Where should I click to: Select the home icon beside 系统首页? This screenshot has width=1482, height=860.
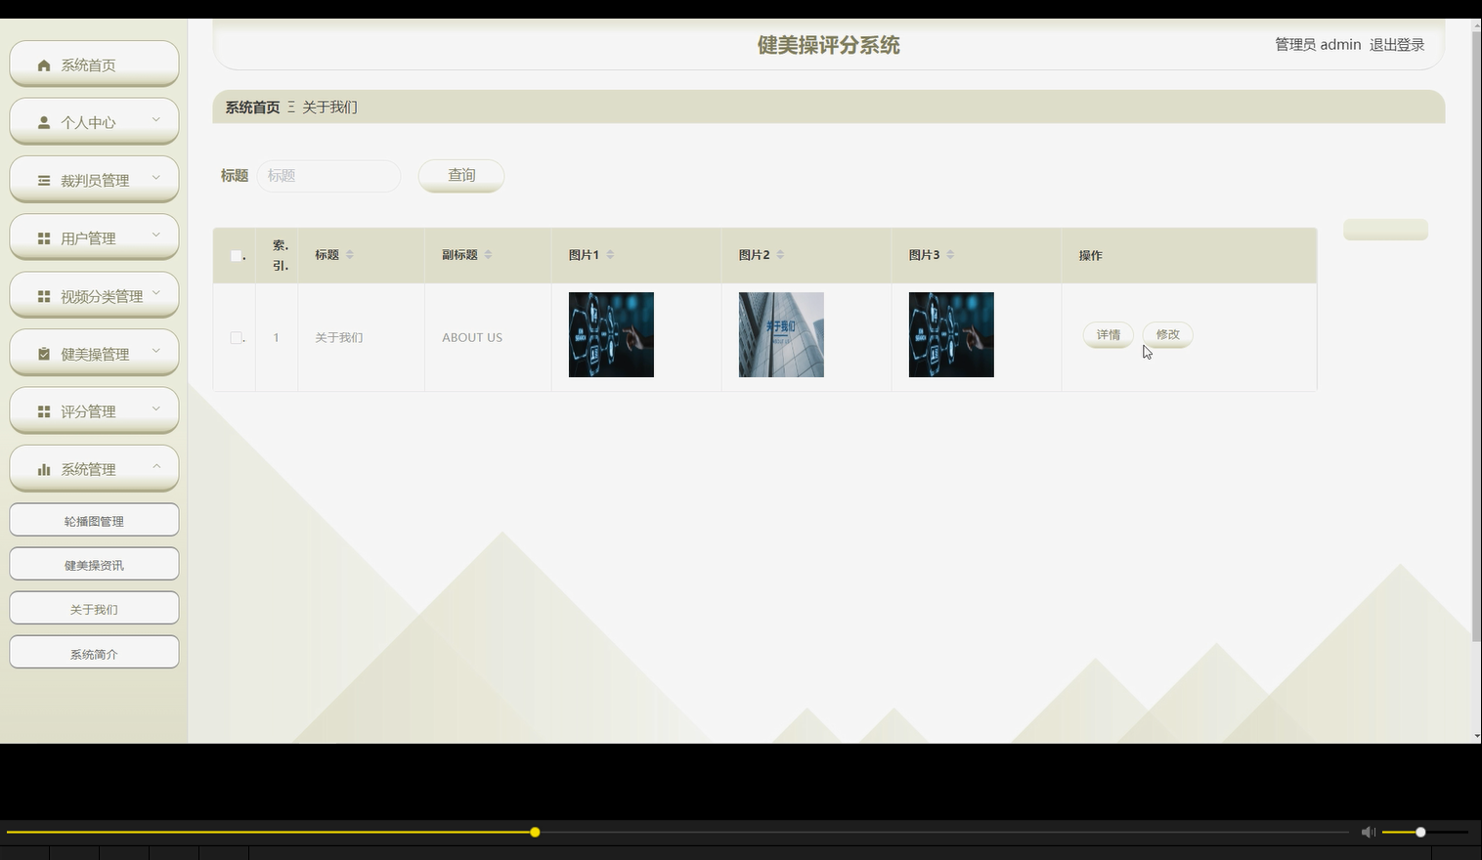coord(44,64)
